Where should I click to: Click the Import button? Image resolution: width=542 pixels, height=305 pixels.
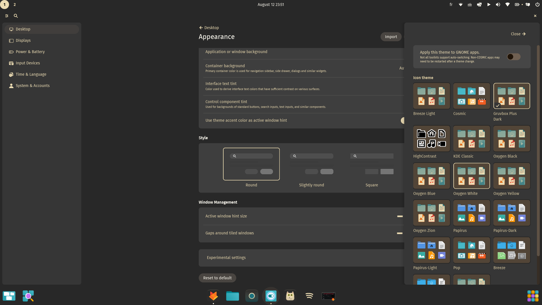391,37
